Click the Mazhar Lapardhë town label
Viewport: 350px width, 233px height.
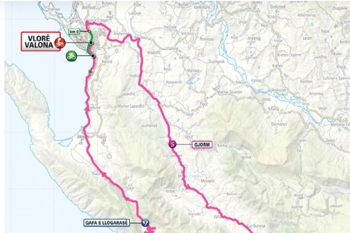tap(131, 106)
